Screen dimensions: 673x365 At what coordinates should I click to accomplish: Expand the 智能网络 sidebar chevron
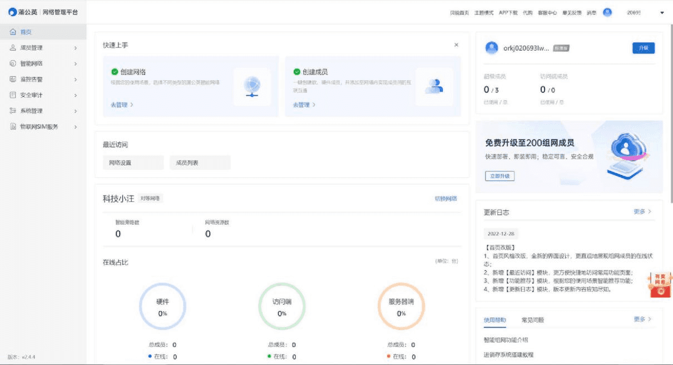(x=76, y=63)
